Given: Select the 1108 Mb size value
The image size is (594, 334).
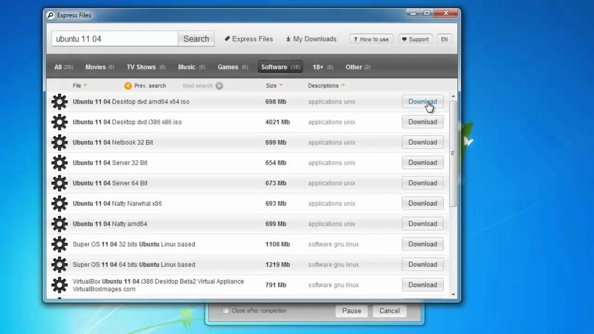Looking at the screenshot, I should pos(278,244).
